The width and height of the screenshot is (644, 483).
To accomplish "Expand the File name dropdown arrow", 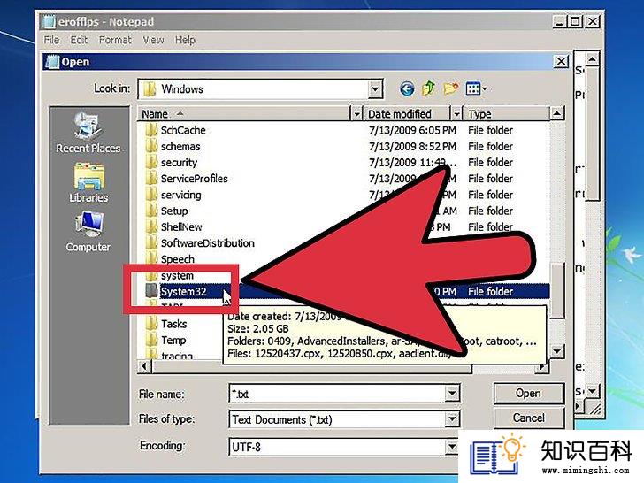I will [451, 394].
